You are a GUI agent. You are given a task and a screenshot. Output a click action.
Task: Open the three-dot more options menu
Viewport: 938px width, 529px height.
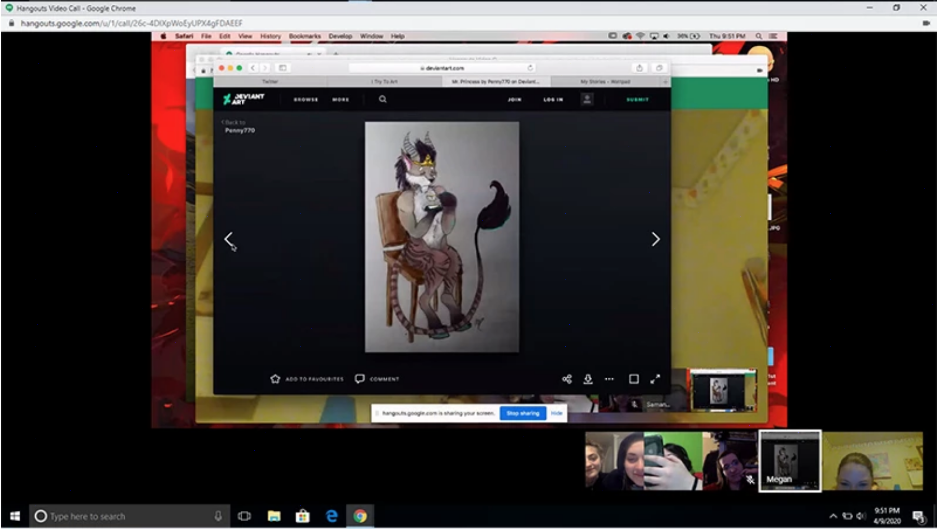point(609,379)
